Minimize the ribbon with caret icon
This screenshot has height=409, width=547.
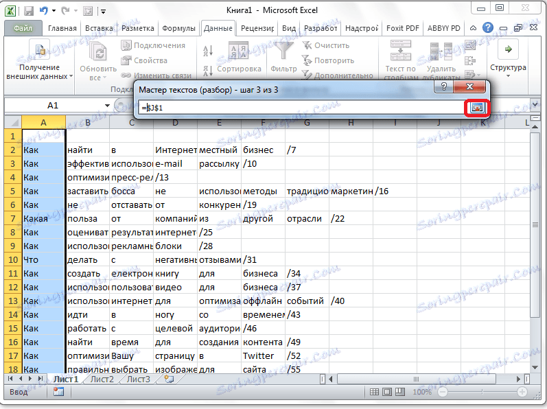pyautogui.click(x=473, y=28)
